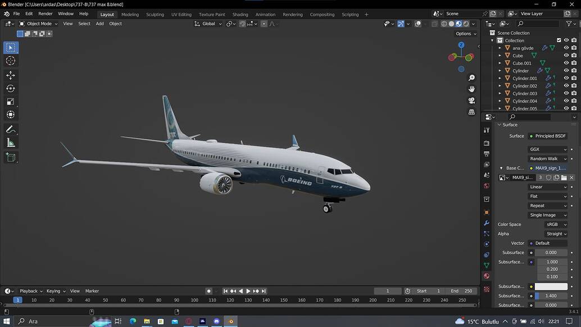Switch to the Shading workspace tab
This screenshot has width=581, height=327.
[x=240, y=14]
